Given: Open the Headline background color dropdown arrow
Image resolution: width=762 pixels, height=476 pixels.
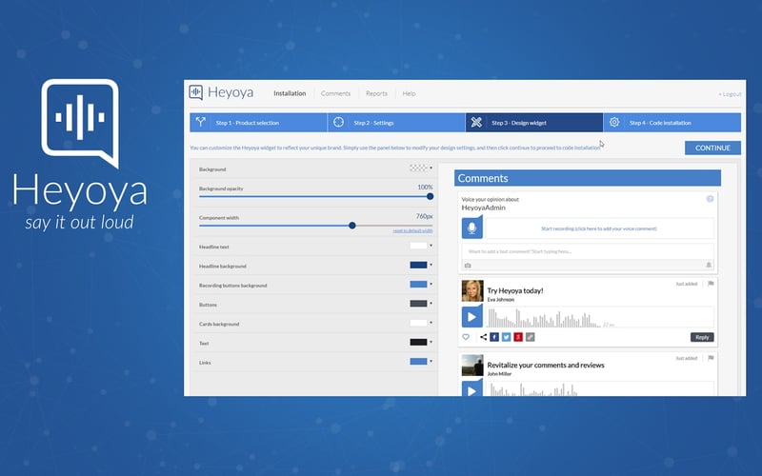Looking at the screenshot, I should pos(431,266).
